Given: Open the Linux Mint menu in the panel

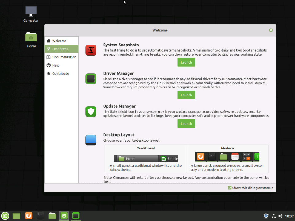Looking at the screenshot, I should click(x=5, y=216).
